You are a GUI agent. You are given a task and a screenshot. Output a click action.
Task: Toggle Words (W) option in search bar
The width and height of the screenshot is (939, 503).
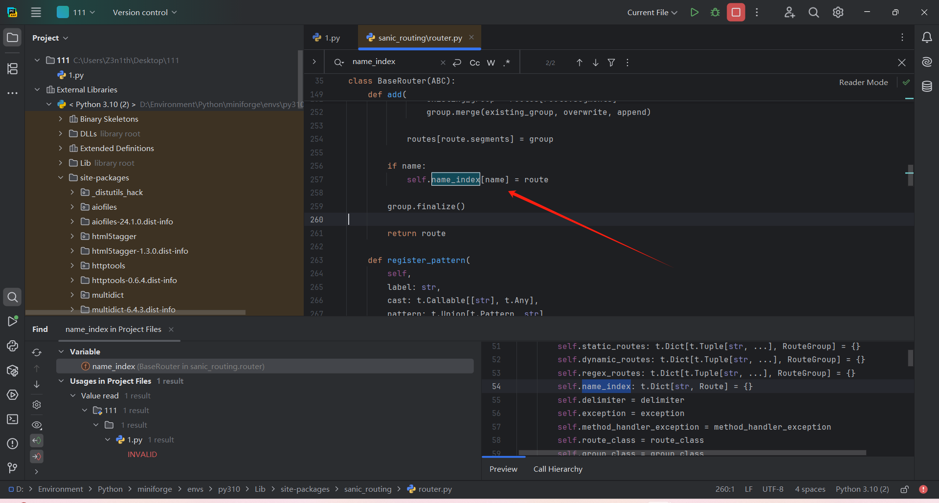pos(491,63)
